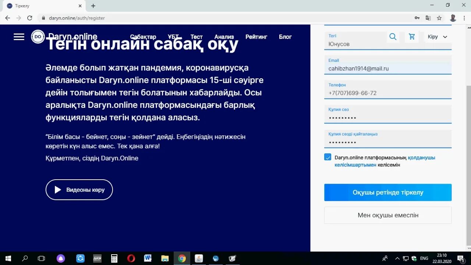Click browser forward arrow
Image resolution: width=471 pixels, height=265 pixels.
pyautogui.click(x=18, y=18)
